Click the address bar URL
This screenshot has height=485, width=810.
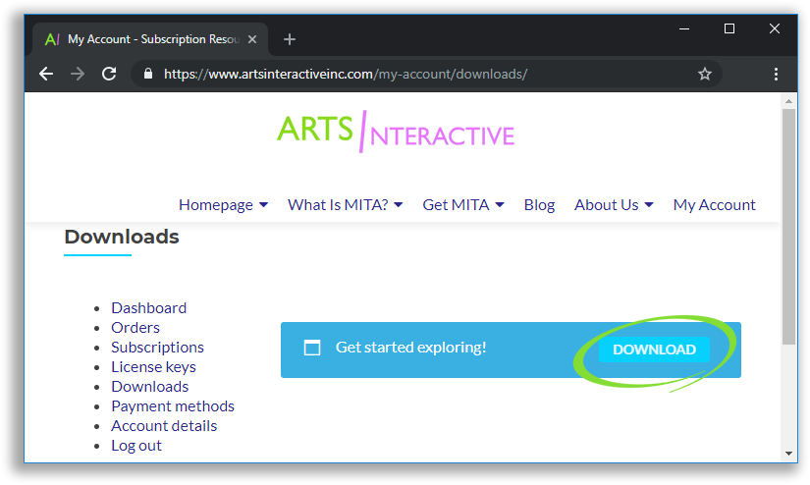pyautogui.click(x=346, y=74)
